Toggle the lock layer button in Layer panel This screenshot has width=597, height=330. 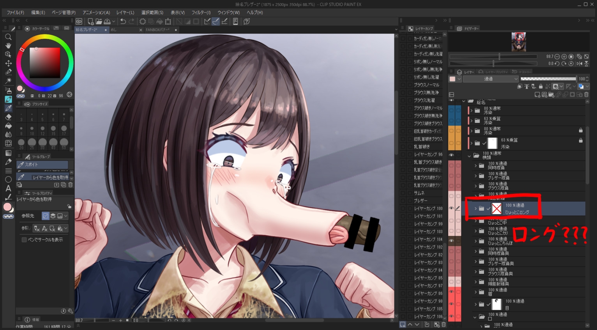[x=540, y=86]
